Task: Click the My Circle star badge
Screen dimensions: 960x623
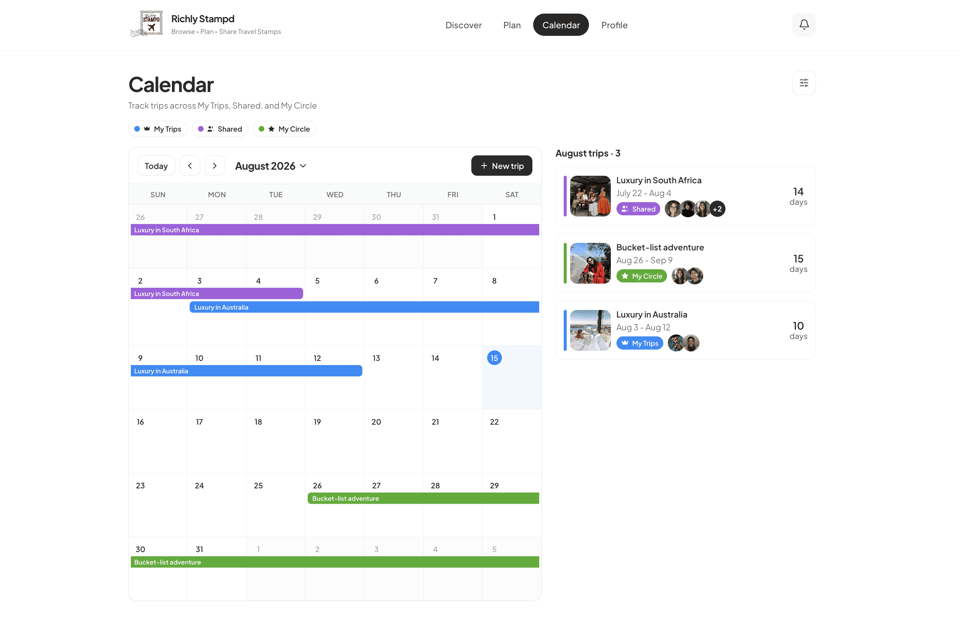Action: (x=641, y=276)
